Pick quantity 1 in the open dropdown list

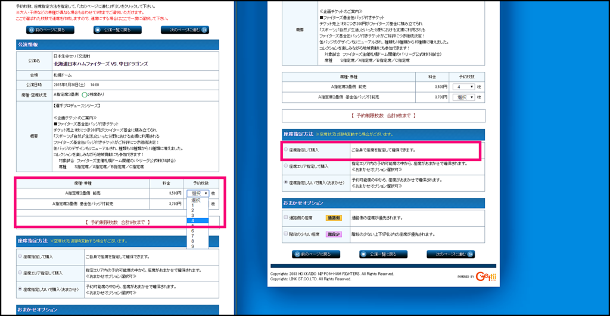point(198,206)
